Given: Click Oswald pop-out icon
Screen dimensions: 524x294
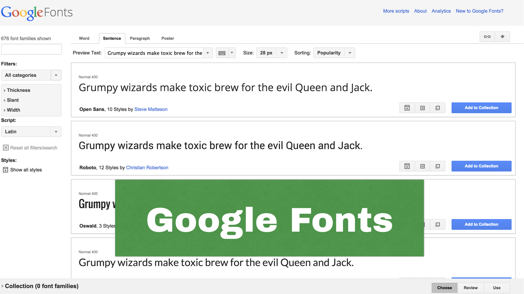Looking at the screenshot, I should click(x=437, y=225).
